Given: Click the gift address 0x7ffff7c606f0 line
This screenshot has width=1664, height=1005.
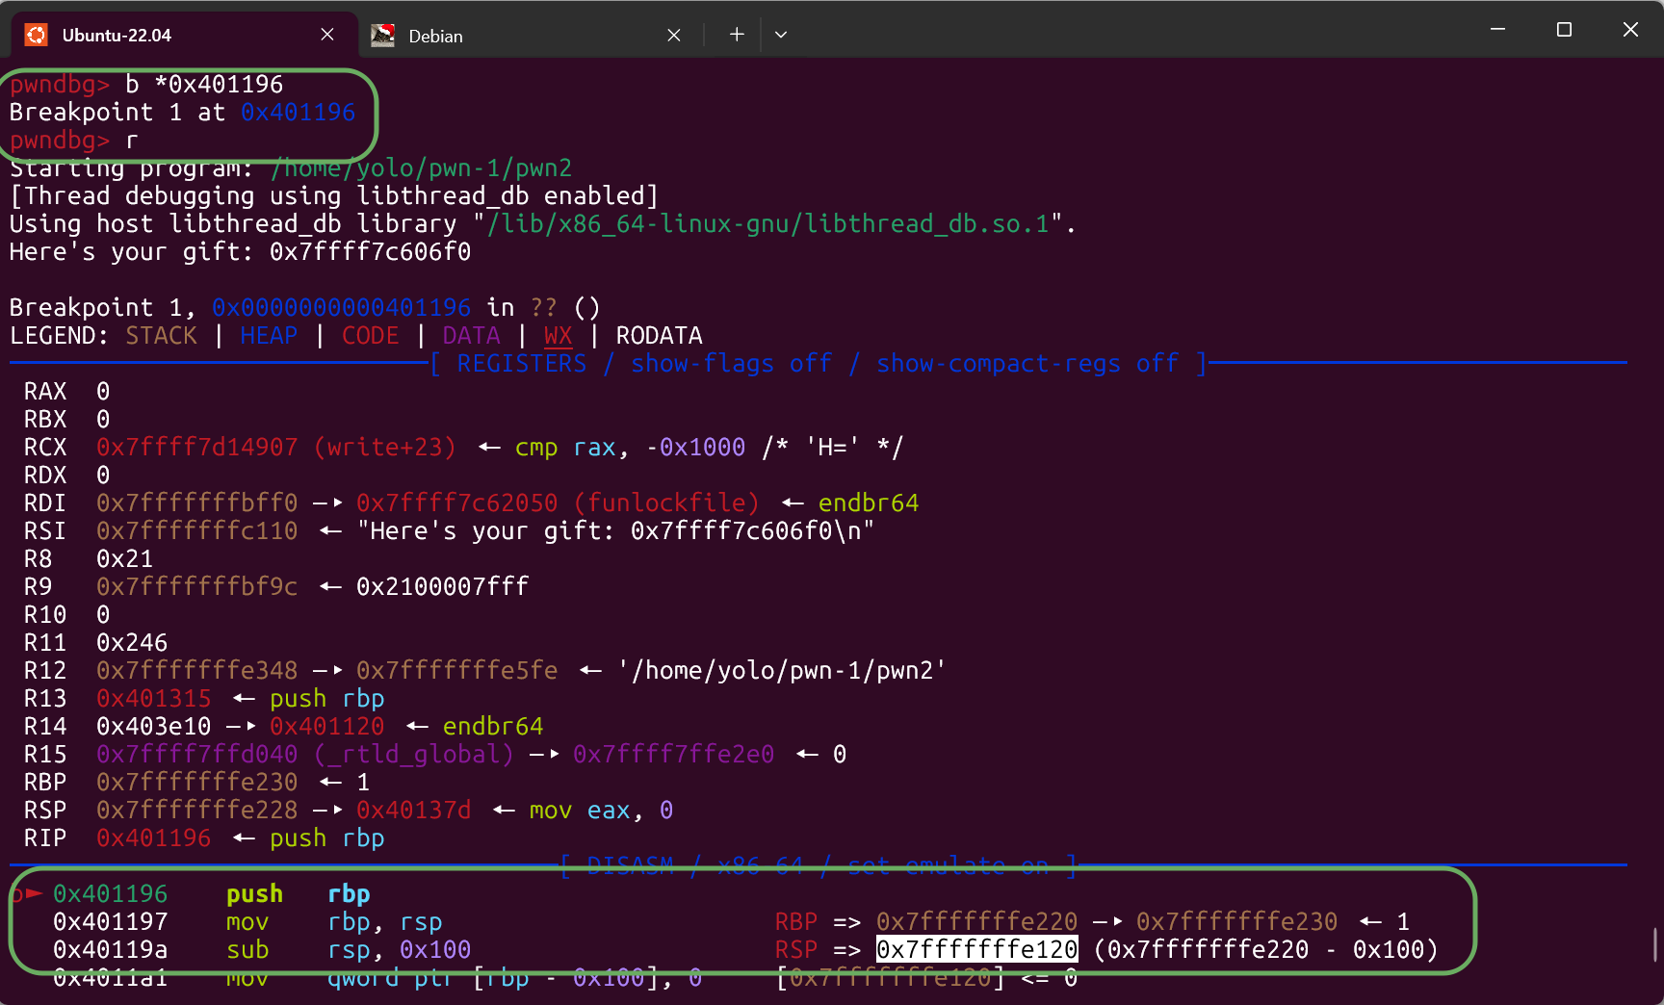Looking at the screenshot, I should (x=241, y=252).
